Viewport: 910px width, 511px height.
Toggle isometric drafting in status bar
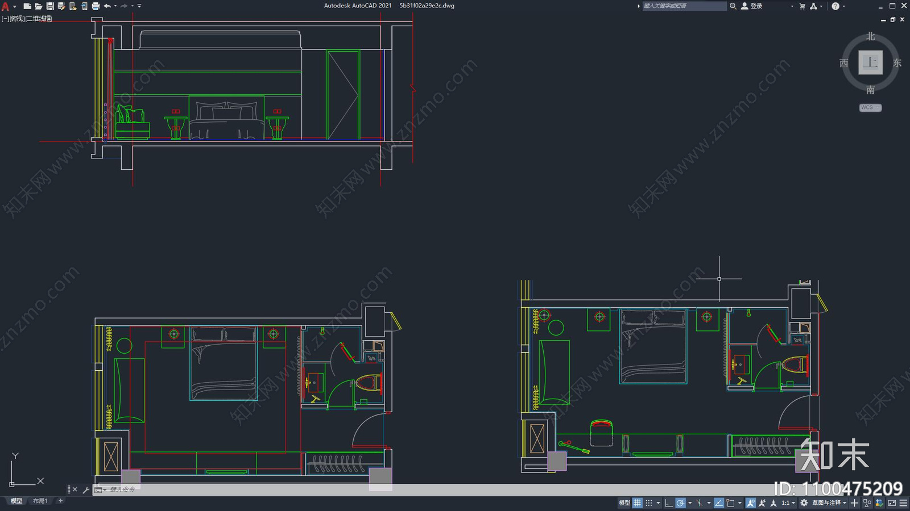[x=699, y=502]
